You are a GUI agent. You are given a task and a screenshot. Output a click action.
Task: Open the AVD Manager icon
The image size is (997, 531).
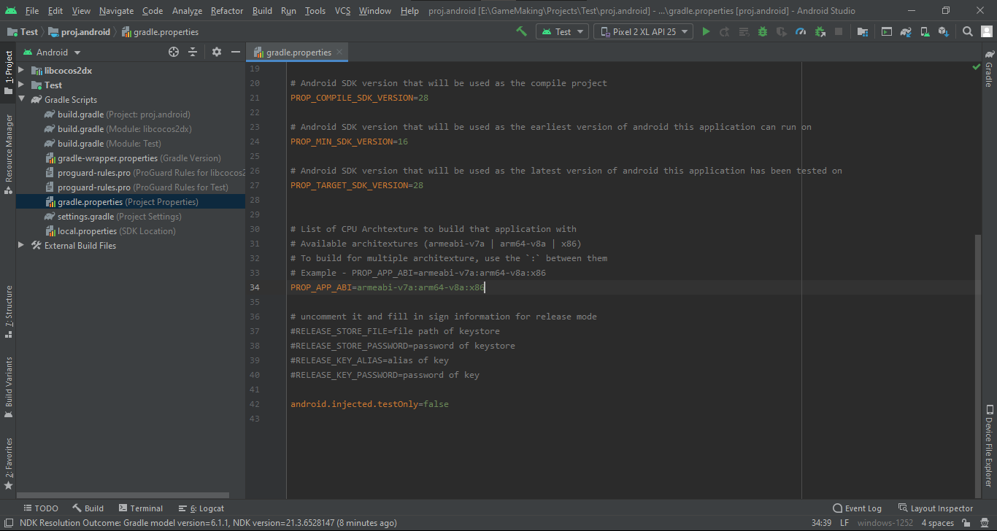click(925, 31)
